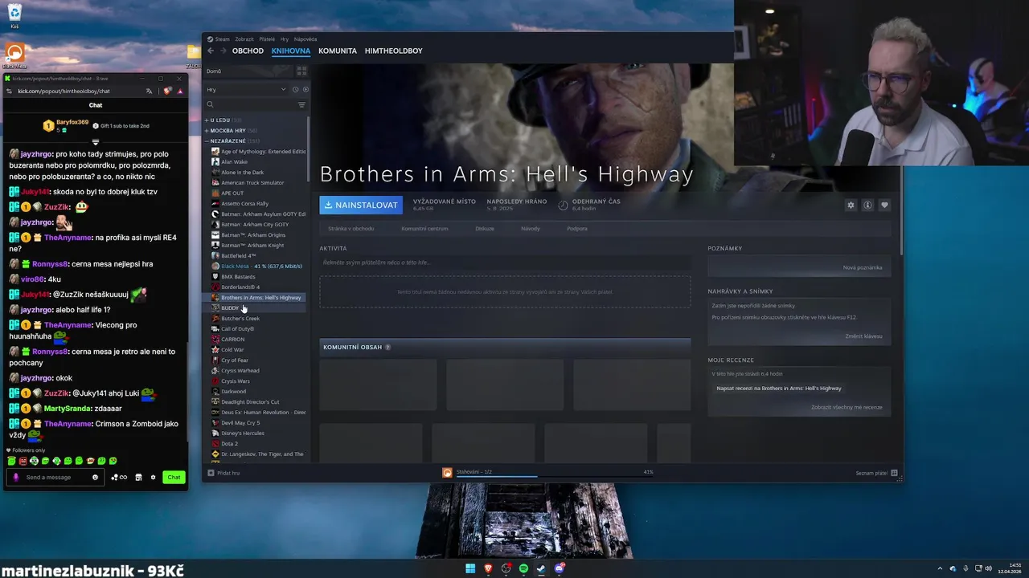Open Brave browser from taskbar
Viewport: 1029px width, 578px height.
pyautogui.click(x=488, y=568)
